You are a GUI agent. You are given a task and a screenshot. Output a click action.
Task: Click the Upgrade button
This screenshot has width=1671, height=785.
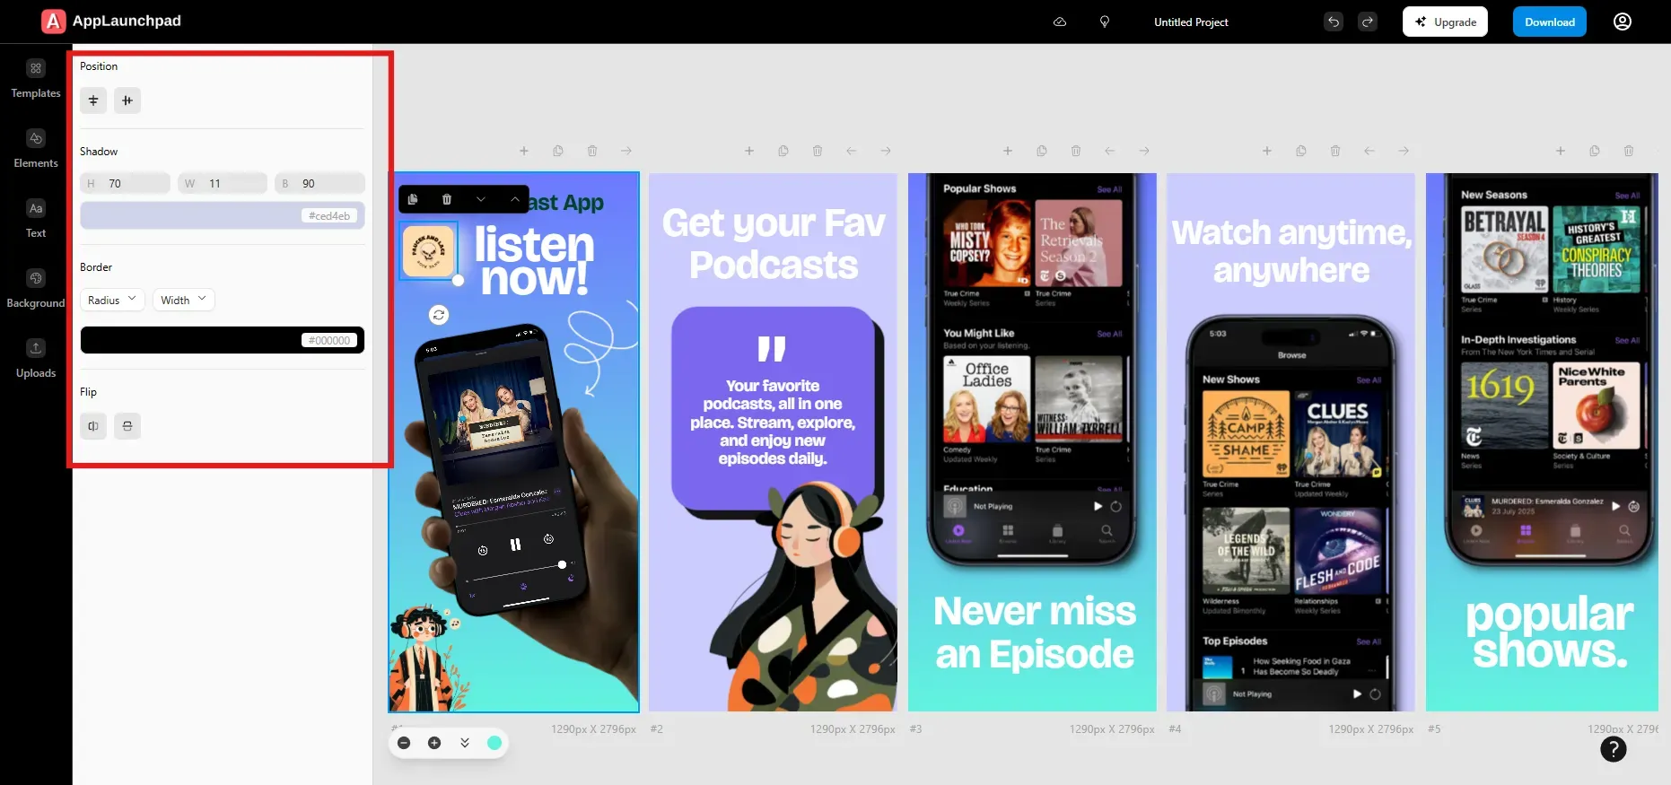tap(1445, 22)
